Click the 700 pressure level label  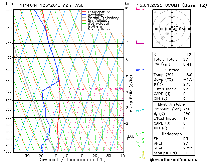[9, 109]
